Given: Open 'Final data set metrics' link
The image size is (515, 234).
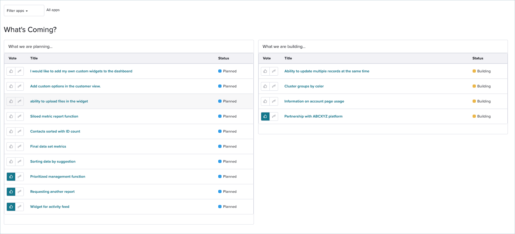Looking at the screenshot, I should [48, 146].
